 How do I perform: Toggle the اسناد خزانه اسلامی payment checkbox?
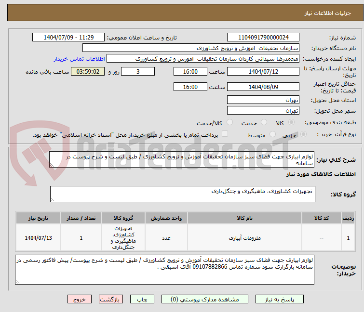(225, 135)
